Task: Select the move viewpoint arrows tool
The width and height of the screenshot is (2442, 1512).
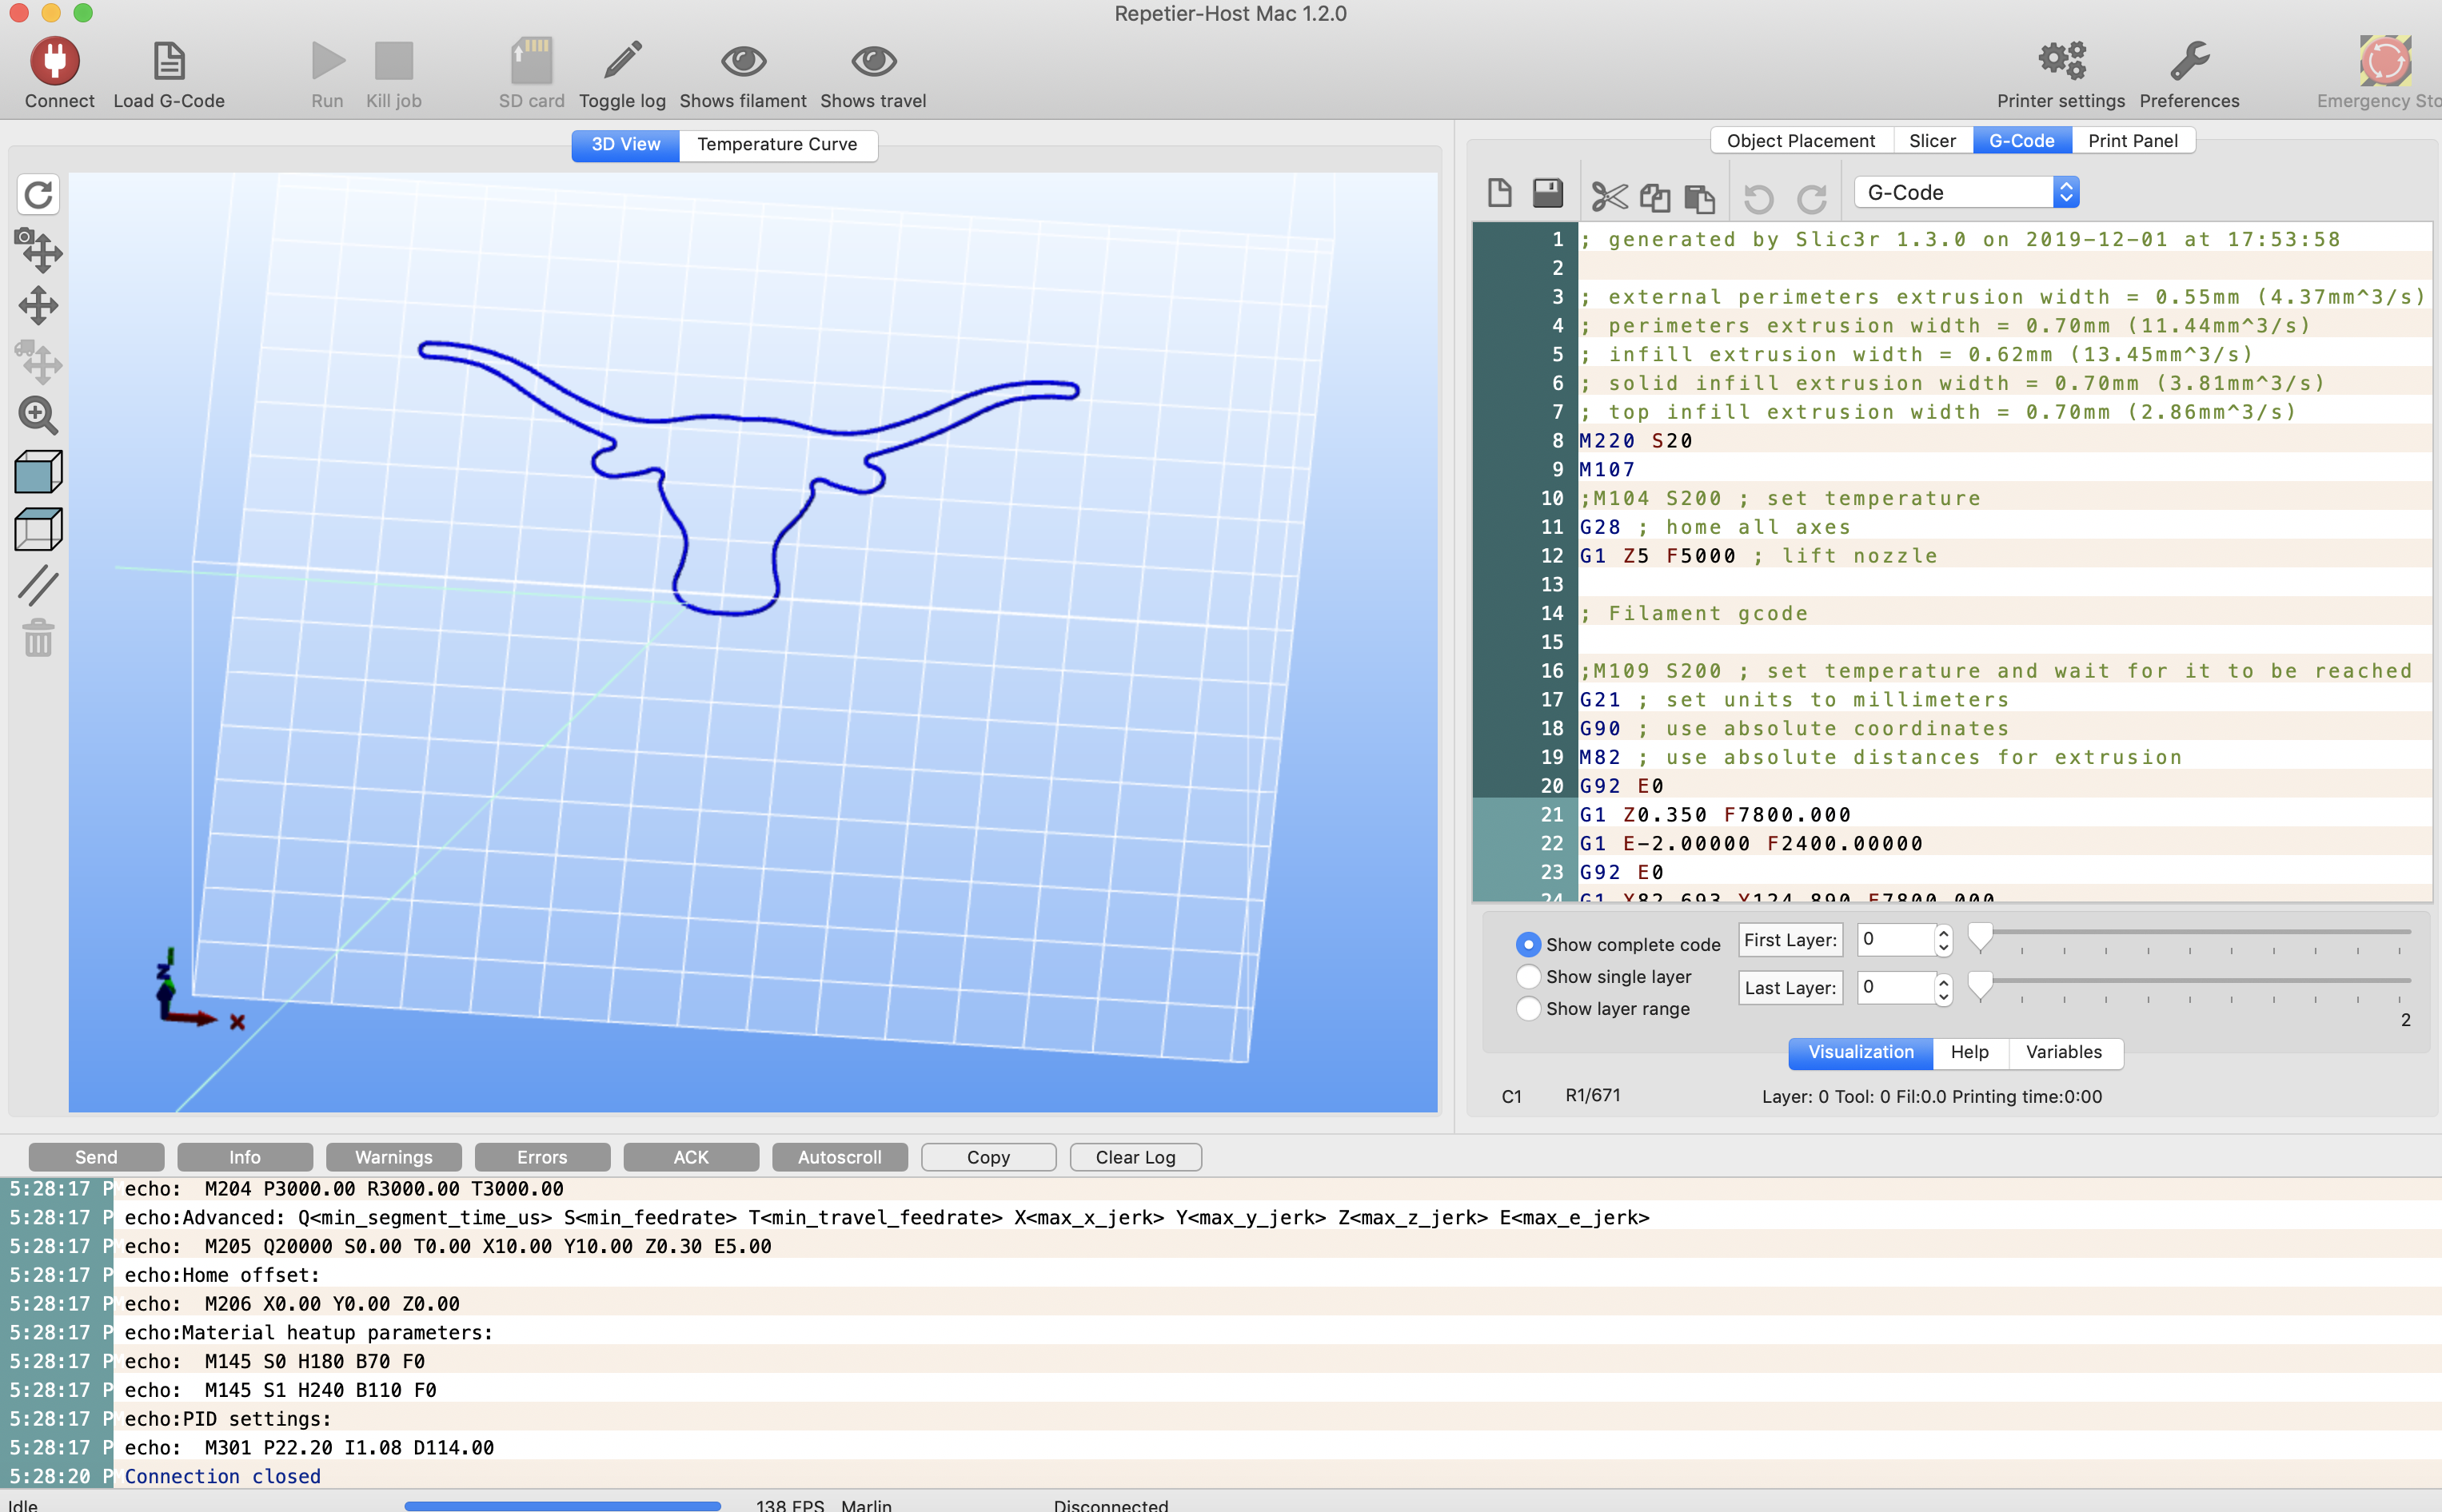Action: pyautogui.click(x=38, y=306)
